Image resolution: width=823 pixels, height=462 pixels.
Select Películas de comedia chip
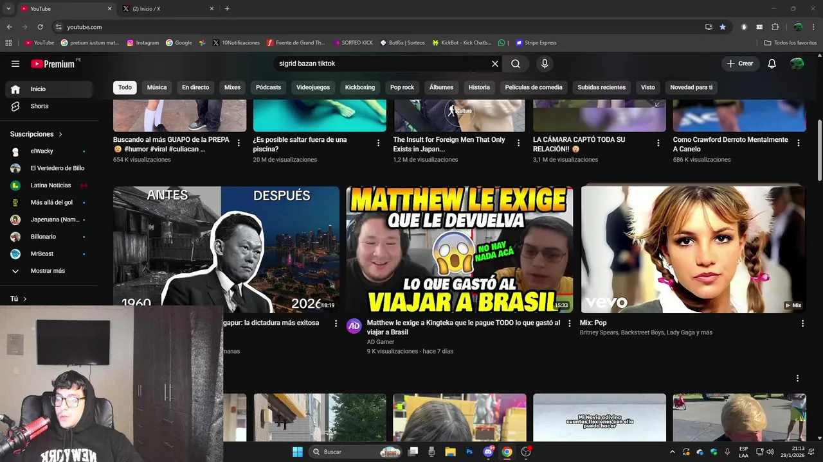534,87
